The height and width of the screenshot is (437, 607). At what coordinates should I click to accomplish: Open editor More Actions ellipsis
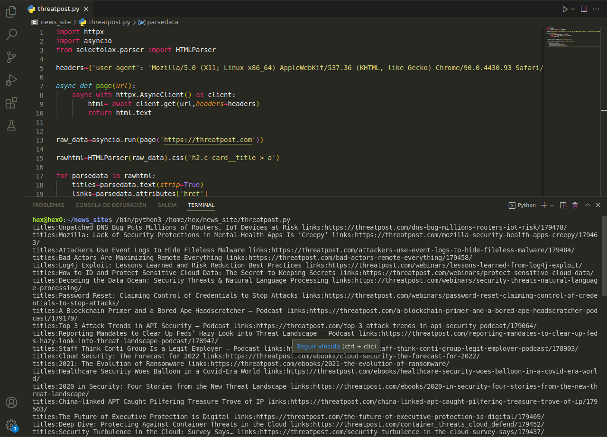597,9
